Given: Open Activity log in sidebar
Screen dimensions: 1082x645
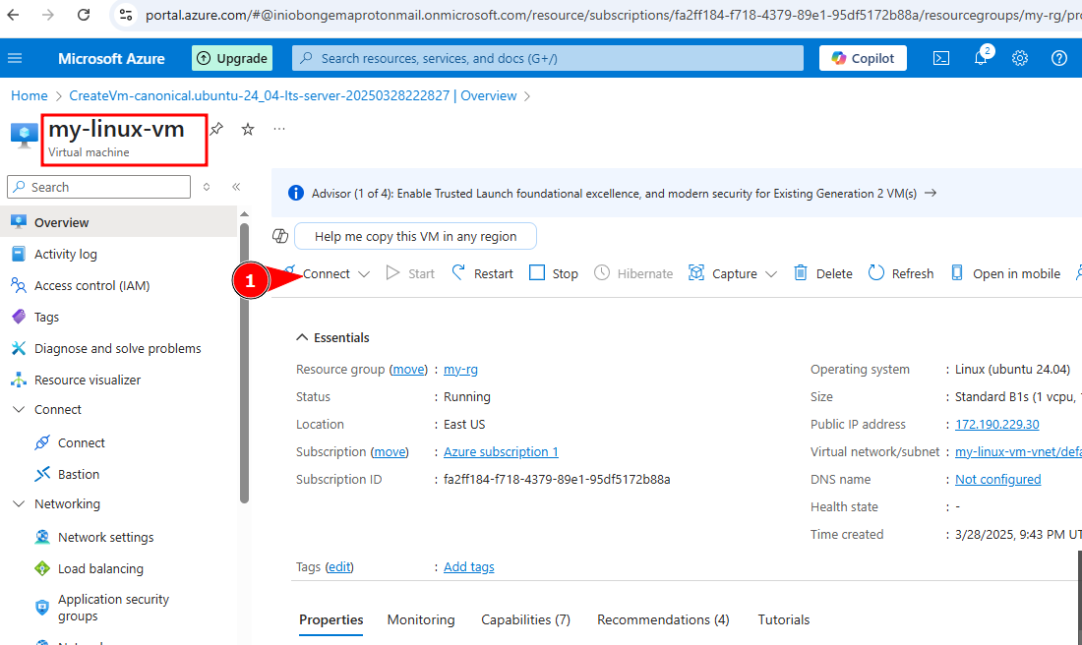Looking at the screenshot, I should (x=66, y=254).
